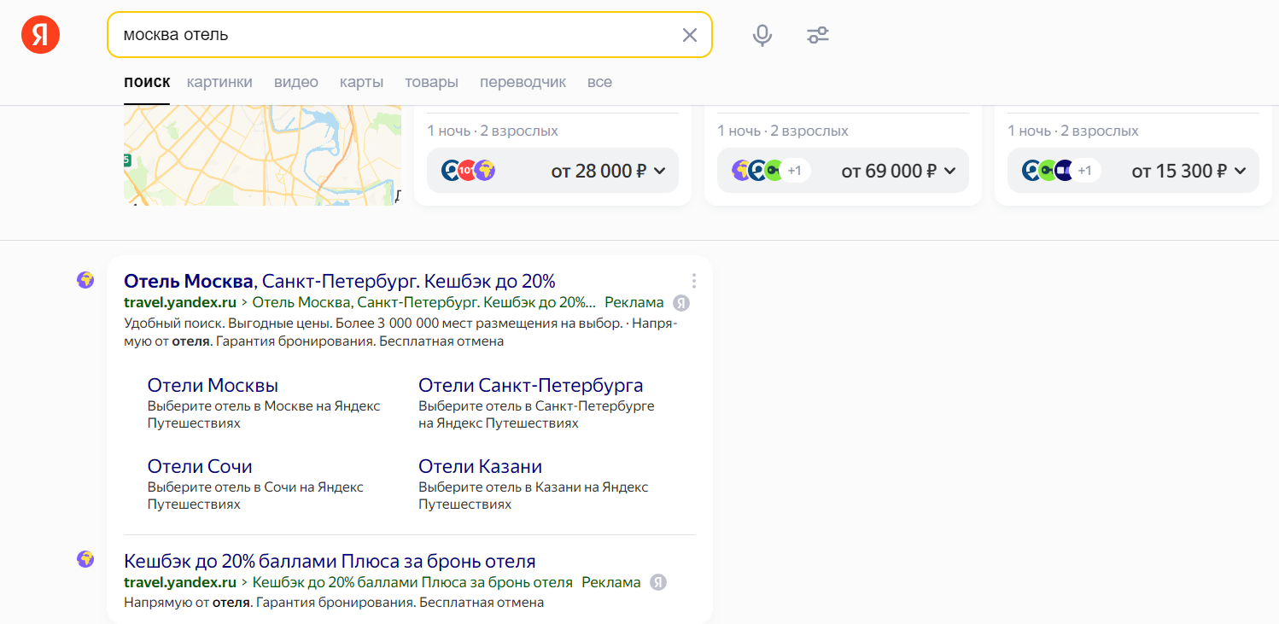Open the "Отели Москвы" sitelink

[x=213, y=385]
